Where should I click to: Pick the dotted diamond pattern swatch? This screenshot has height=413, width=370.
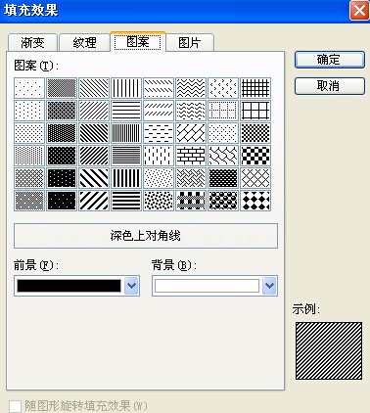coord(223,133)
